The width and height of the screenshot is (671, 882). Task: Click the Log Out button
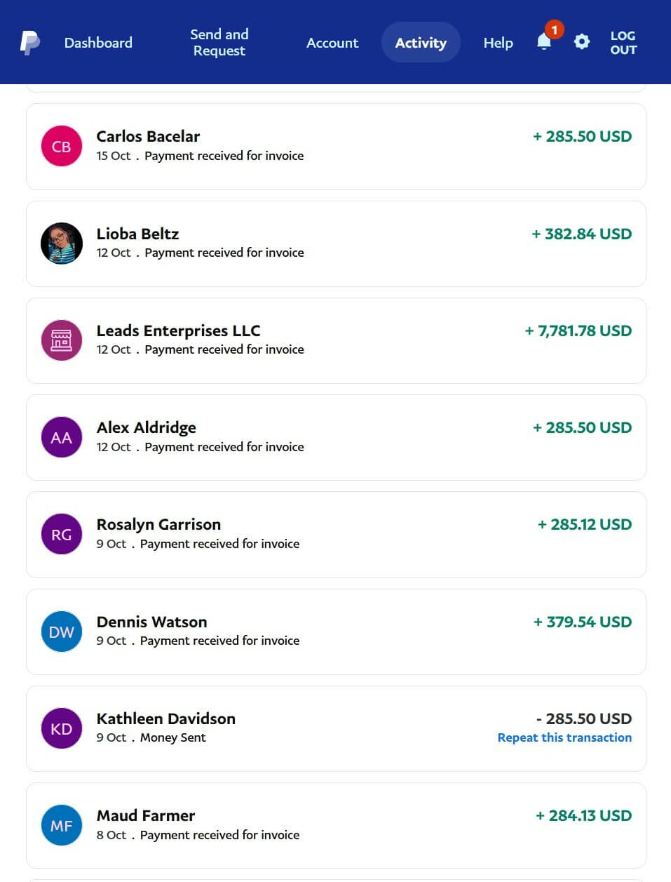click(x=623, y=43)
